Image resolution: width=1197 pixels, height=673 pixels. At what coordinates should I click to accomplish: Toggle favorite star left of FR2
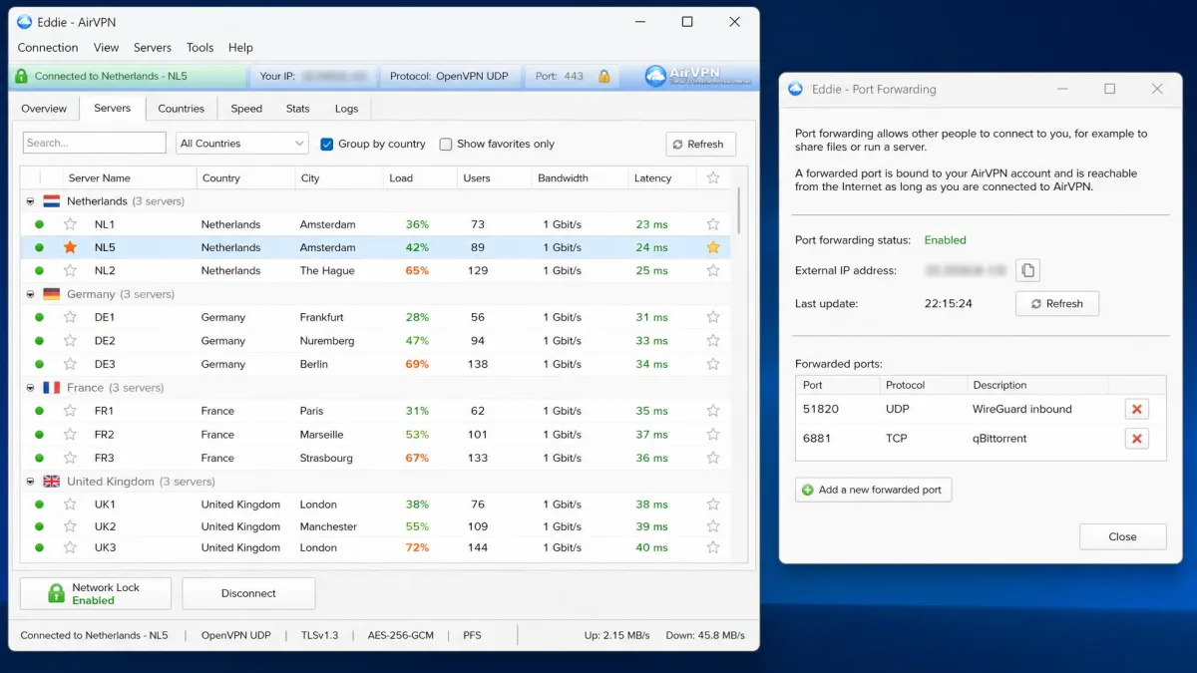click(70, 435)
